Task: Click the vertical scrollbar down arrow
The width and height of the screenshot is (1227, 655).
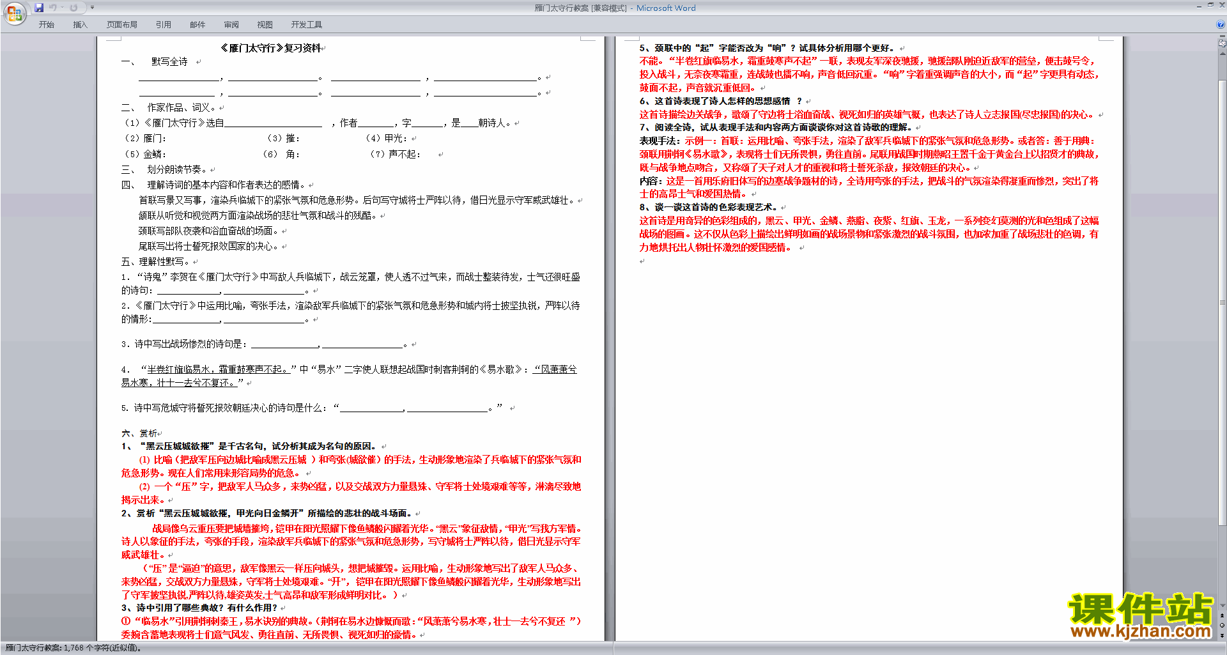Action: click(x=1223, y=605)
